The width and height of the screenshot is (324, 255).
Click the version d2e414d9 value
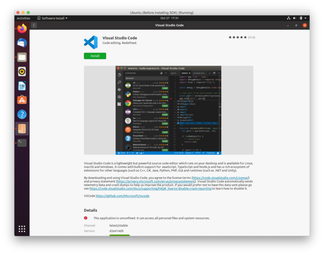point(116,231)
